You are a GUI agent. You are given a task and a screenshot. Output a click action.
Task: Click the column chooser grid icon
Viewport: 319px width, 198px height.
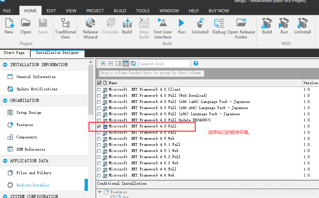click(118, 63)
